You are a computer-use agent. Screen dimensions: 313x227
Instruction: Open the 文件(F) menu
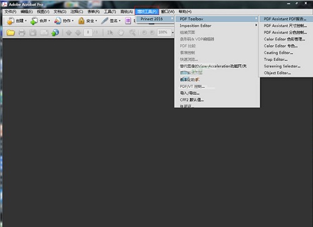(11, 12)
